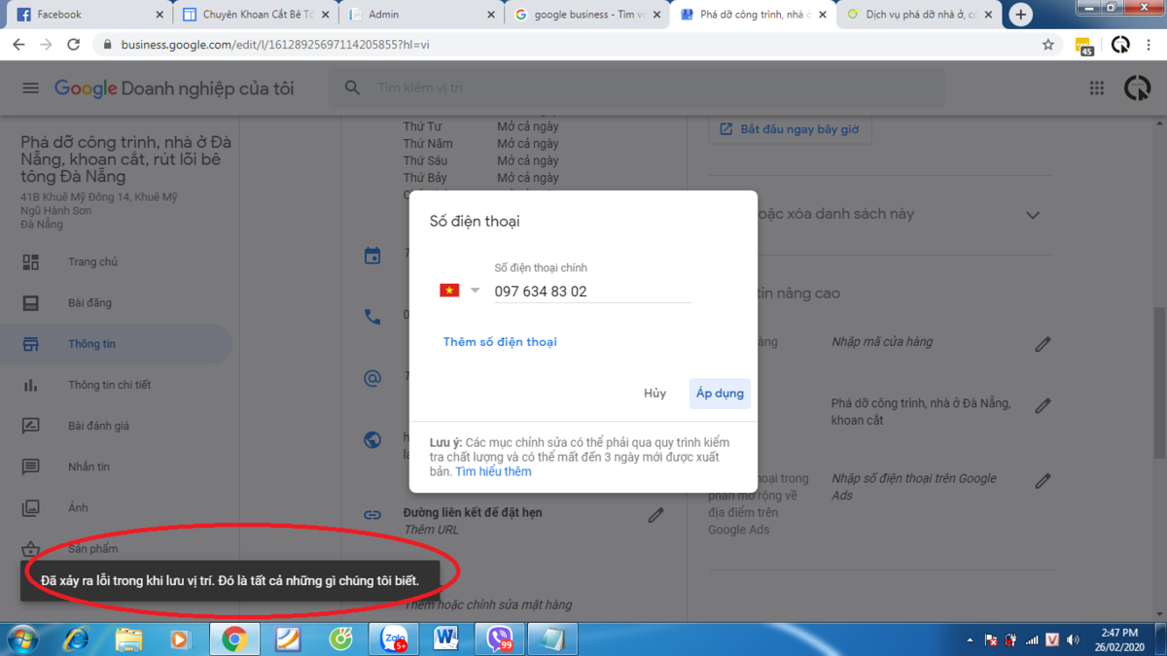This screenshot has width=1167, height=656.
Task: Open the Tìm hiểu thêm link
Action: pyautogui.click(x=493, y=472)
